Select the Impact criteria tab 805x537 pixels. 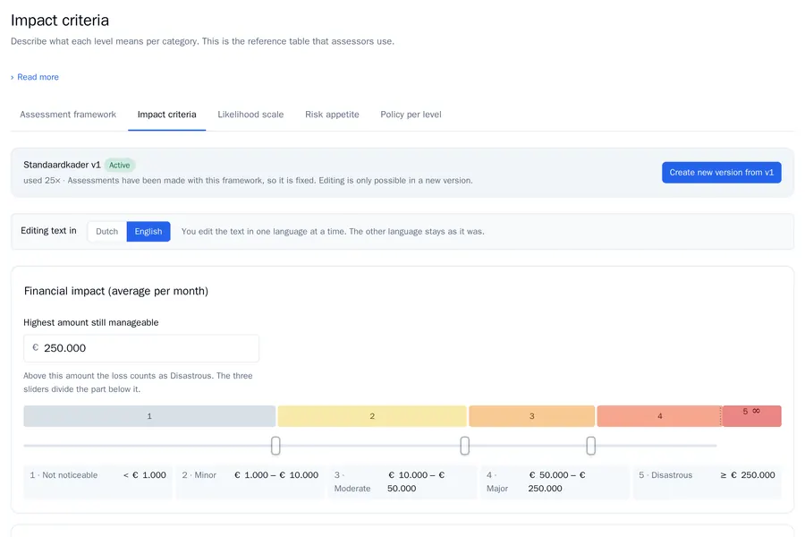tap(167, 115)
